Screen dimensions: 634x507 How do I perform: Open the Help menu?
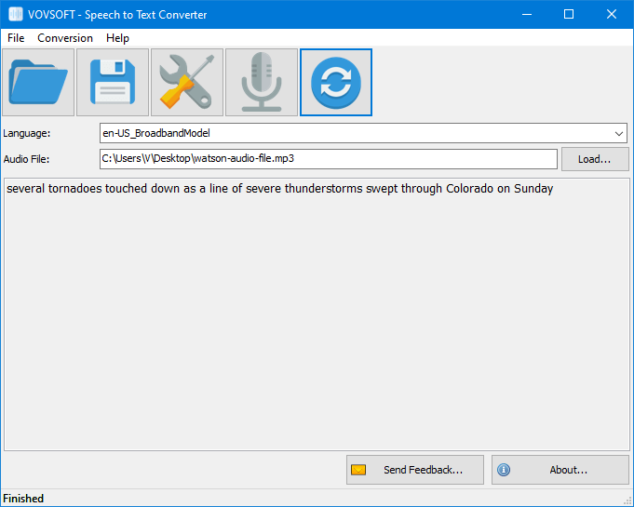117,38
